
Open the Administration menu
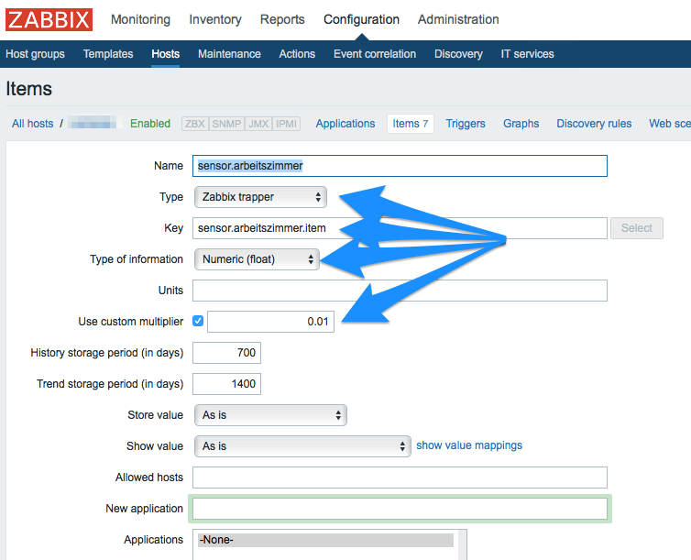[x=458, y=19]
